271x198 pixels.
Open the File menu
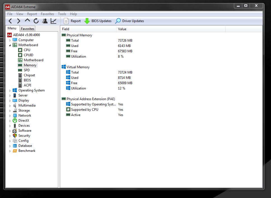click(10, 14)
